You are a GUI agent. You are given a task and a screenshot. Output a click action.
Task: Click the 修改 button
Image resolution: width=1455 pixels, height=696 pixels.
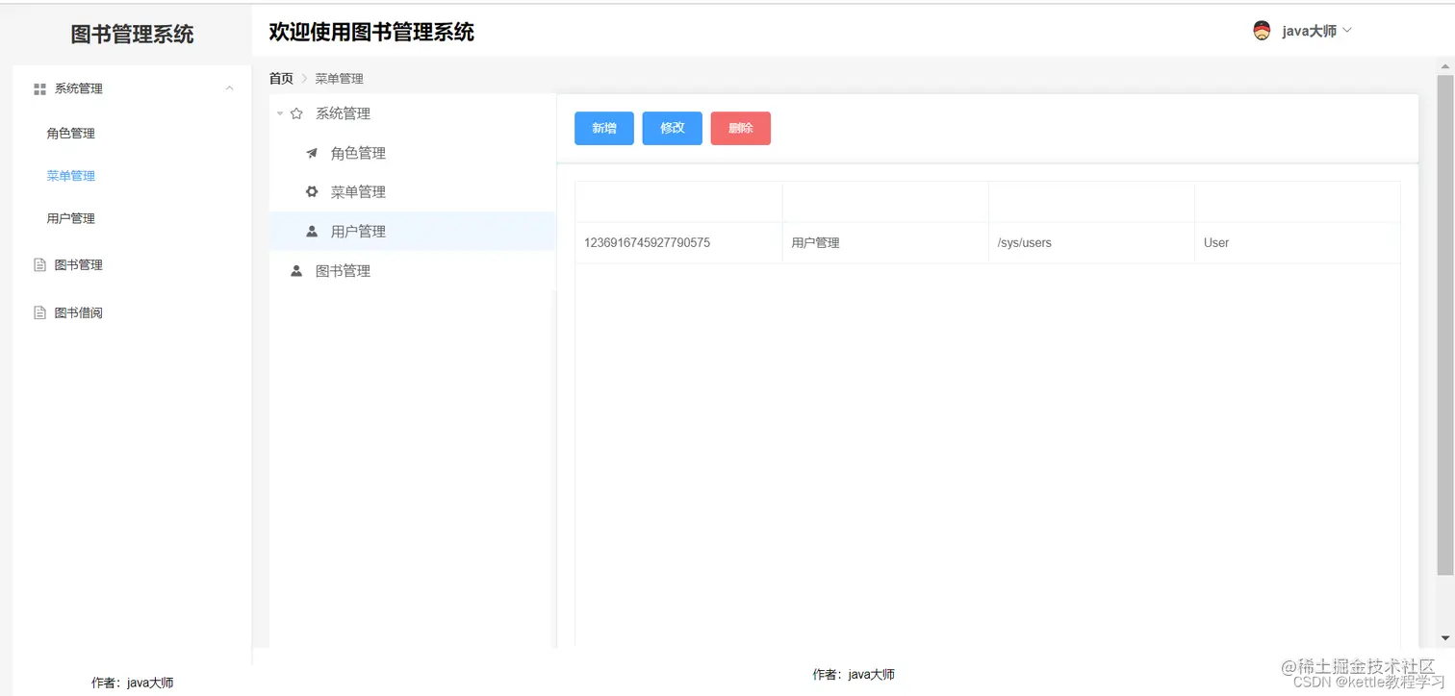672,128
